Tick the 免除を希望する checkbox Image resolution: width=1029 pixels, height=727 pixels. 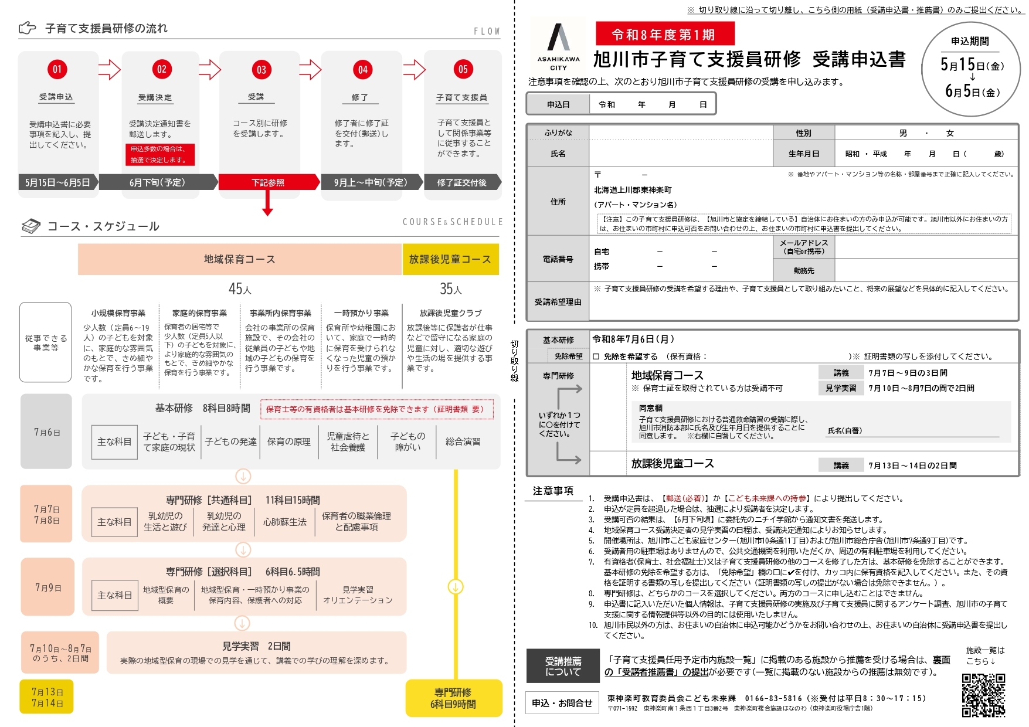[596, 356]
